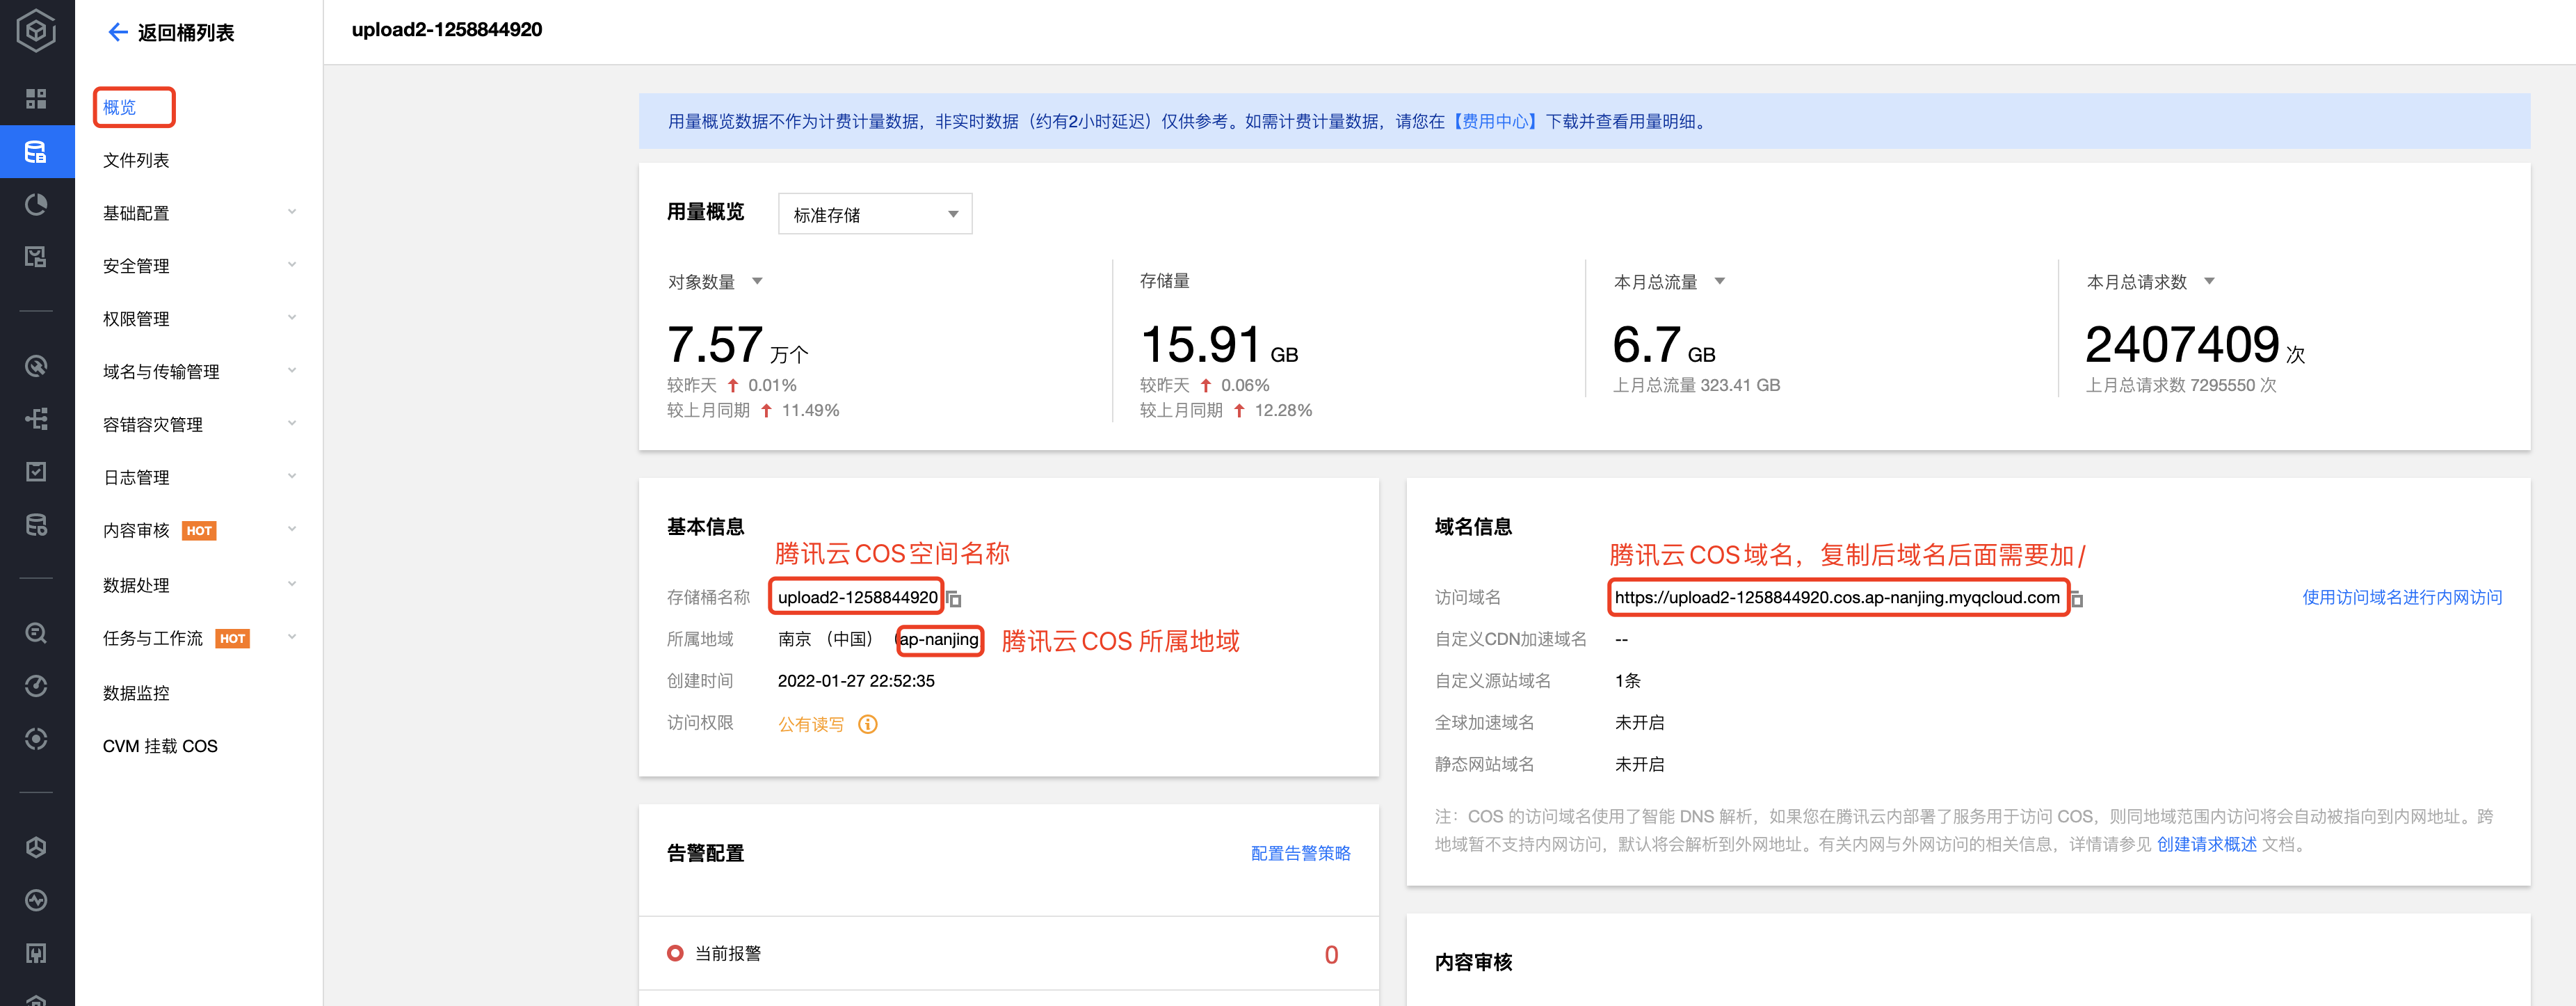Click 配置告警策略 link

(x=1300, y=853)
